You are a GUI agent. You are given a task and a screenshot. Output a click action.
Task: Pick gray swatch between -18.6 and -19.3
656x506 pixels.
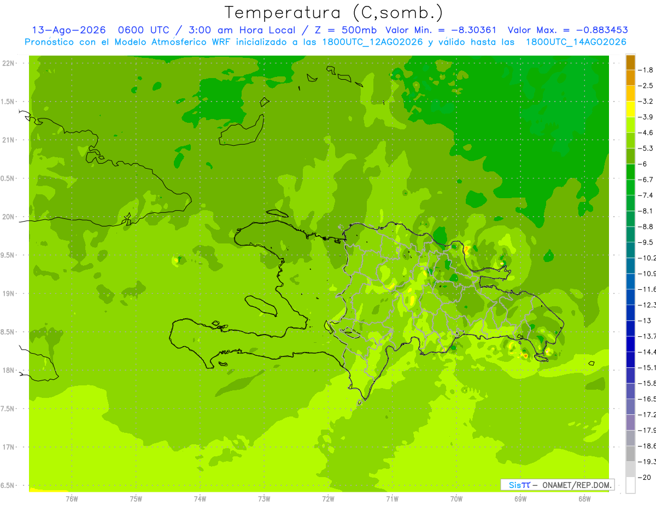click(x=630, y=454)
